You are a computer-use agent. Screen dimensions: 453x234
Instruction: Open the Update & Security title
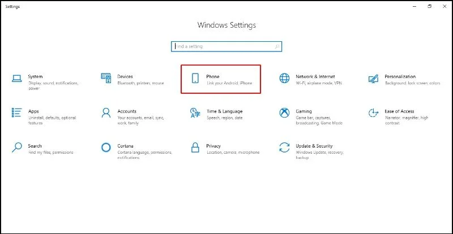point(314,146)
